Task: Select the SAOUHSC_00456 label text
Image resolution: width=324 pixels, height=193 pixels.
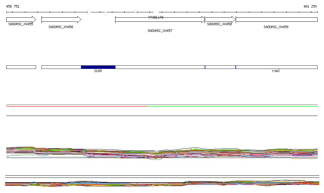Action: point(61,27)
